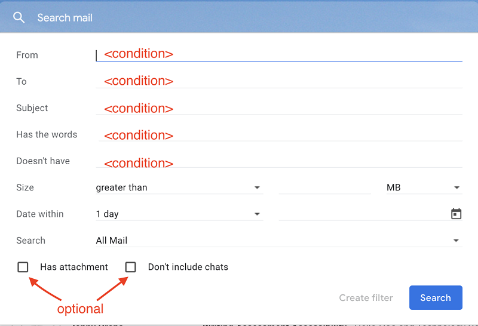This screenshot has width=478, height=326.
Task: Expand the size comparison greater than dropdown
Action: [x=179, y=187]
